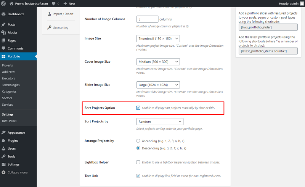Click the Media library icon
Image resolution: width=305 pixels, height=187 pixels.
pos(3,33)
